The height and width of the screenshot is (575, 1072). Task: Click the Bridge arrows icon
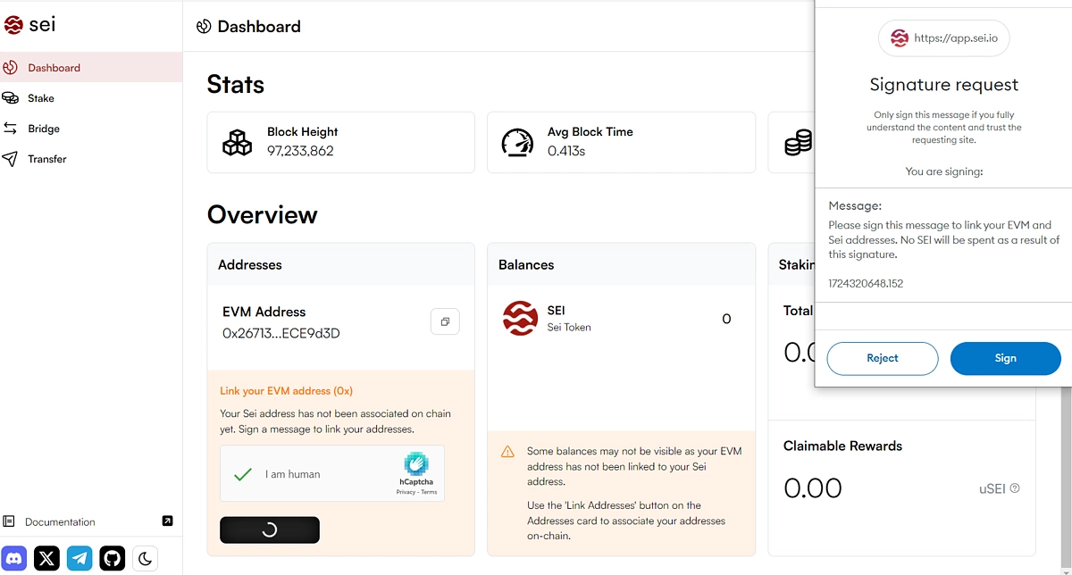pos(11,129)
